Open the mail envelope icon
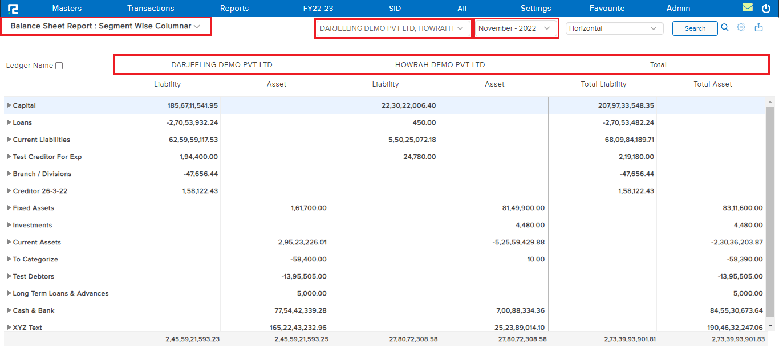The width and height of the screenshot is (779, 356). pyautogui.click(x=748, y=8)
